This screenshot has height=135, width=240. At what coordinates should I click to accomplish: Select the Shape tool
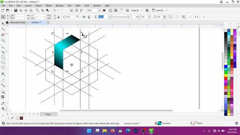[x=3, y=29]
